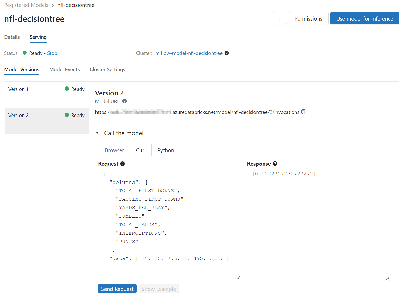The image size is (403, 298).
Task: Click the Response help question mark icon
Action: tap(275, 164)
